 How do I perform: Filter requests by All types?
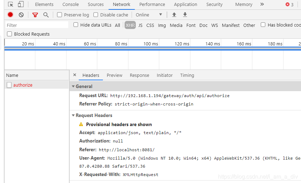pyautogui.click(x=117, y=25)
